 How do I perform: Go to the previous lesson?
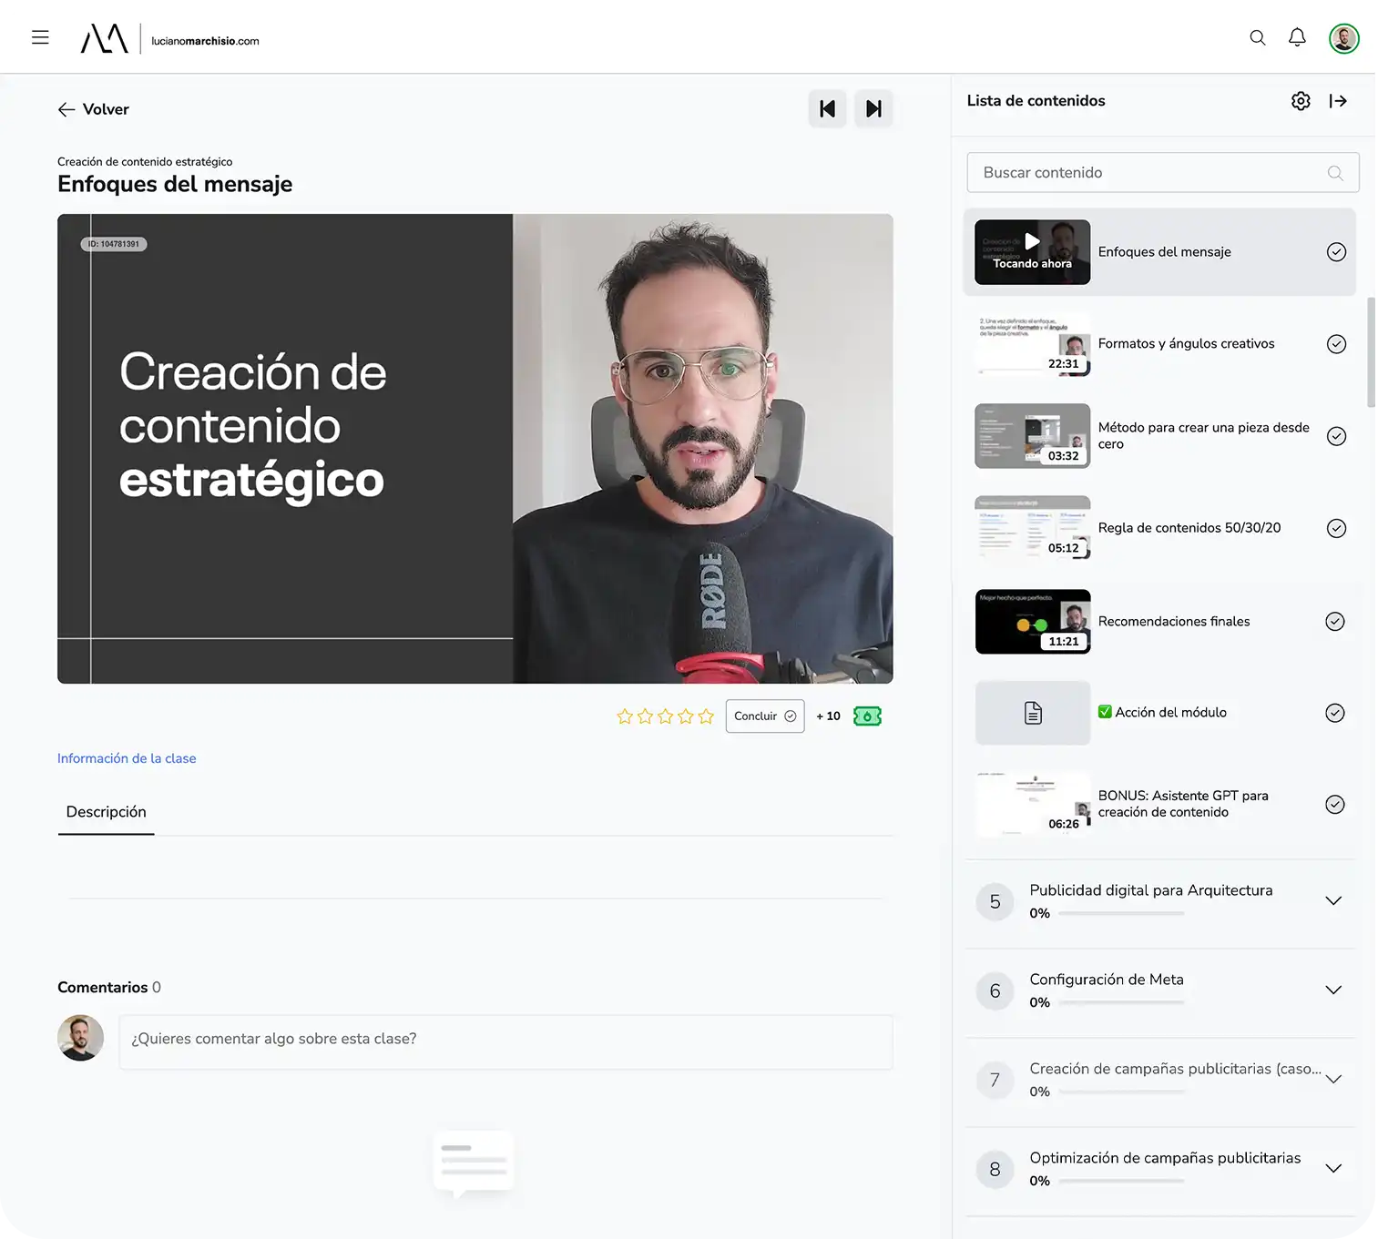pyautogui.click(x=827, y=109)
